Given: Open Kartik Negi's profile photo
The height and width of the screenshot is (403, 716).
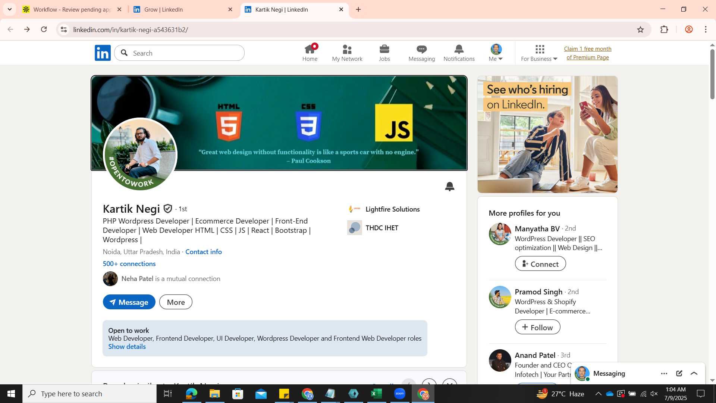Looking at the screenshot, I should coord(140,154).
